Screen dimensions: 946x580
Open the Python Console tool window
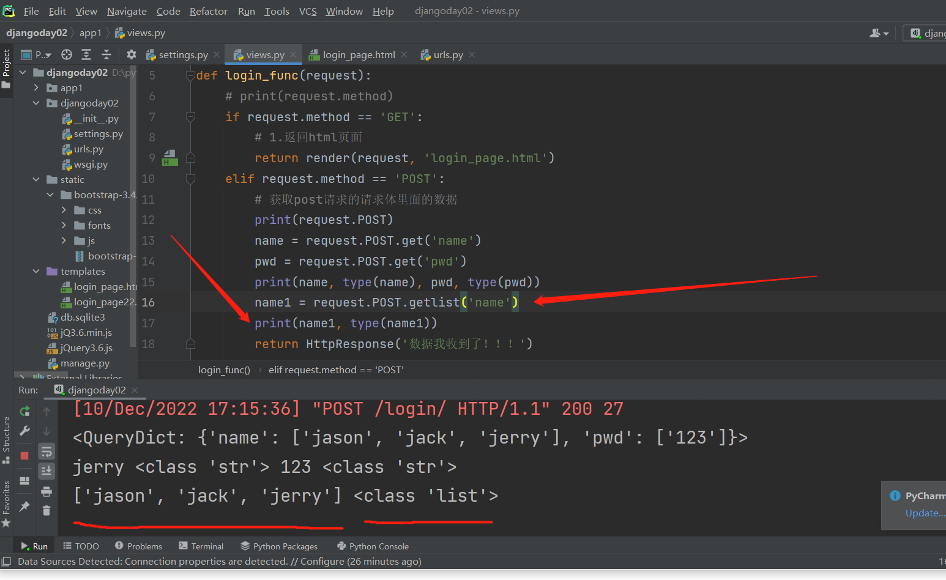373,546
